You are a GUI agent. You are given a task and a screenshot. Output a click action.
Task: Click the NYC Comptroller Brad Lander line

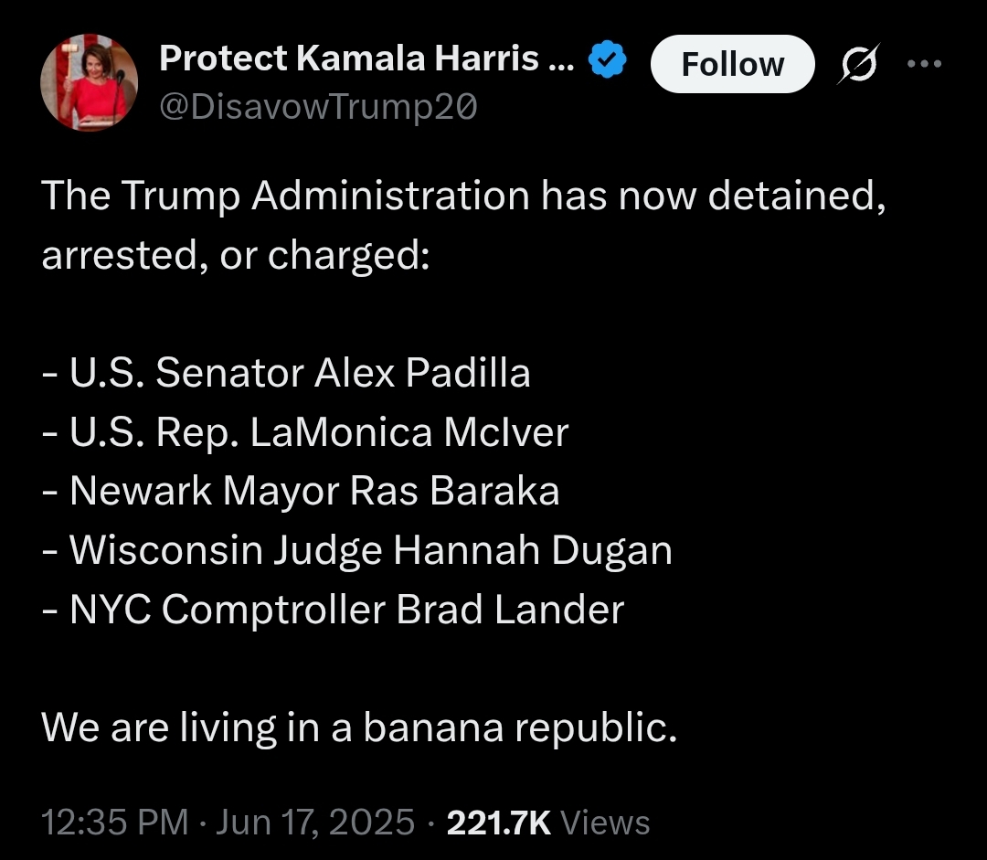click(x=333, y=610)
